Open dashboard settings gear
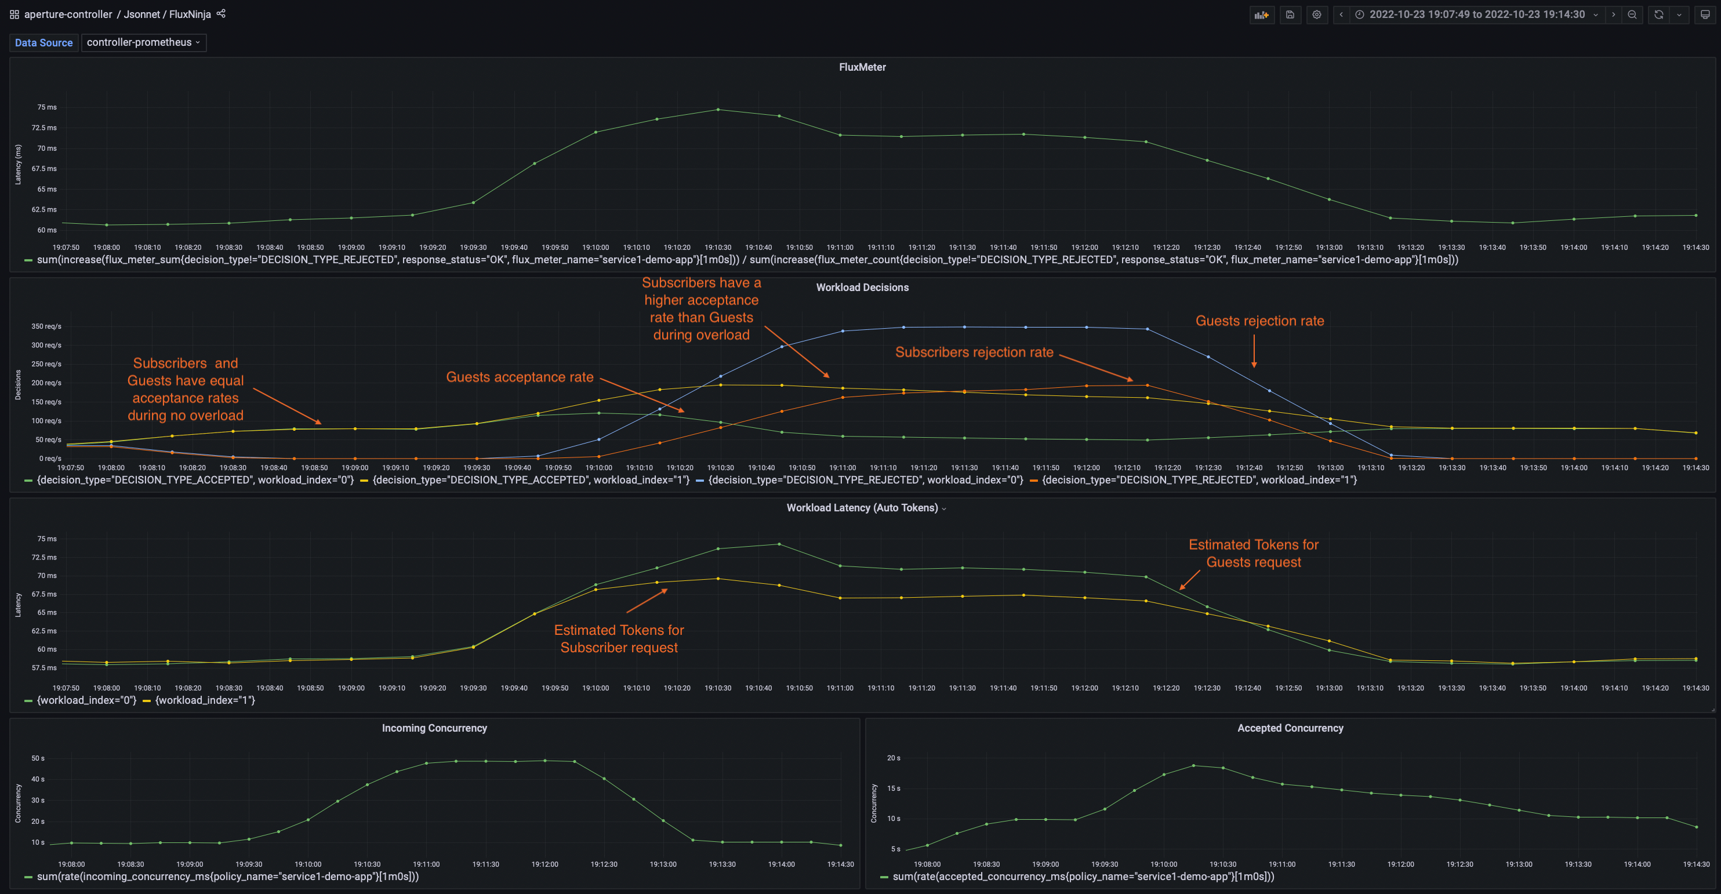This screenshot has width=1721, height=894. [1317, 14]
